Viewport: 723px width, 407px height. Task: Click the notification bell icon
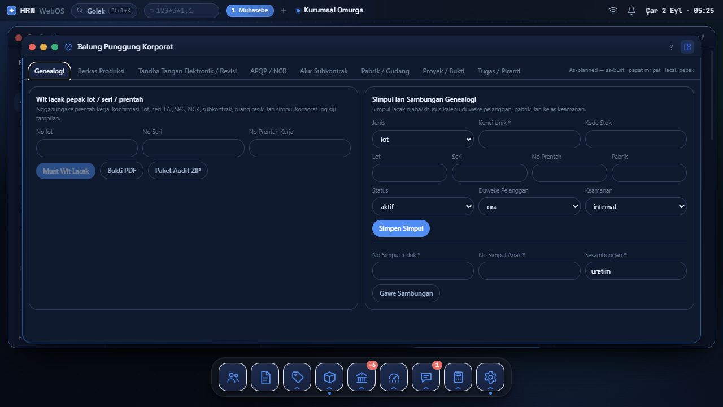631,11
